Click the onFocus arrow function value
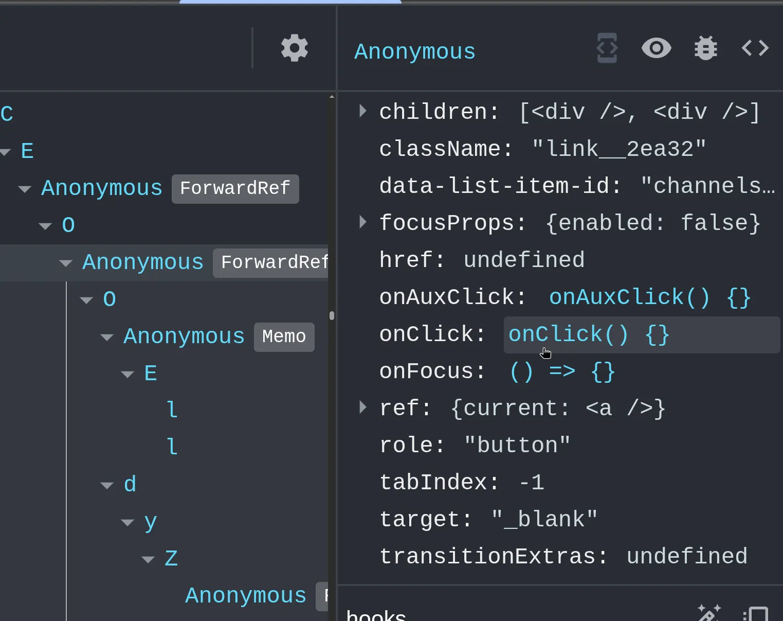The width and height of the screenshot is (783, 621). 562,371
